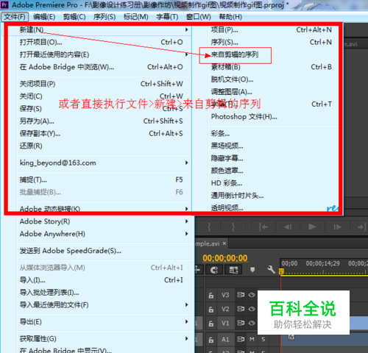Open the 序列(S) menu in the menu bar
Viewport: 368px width, 353px height.
[105, 17]
